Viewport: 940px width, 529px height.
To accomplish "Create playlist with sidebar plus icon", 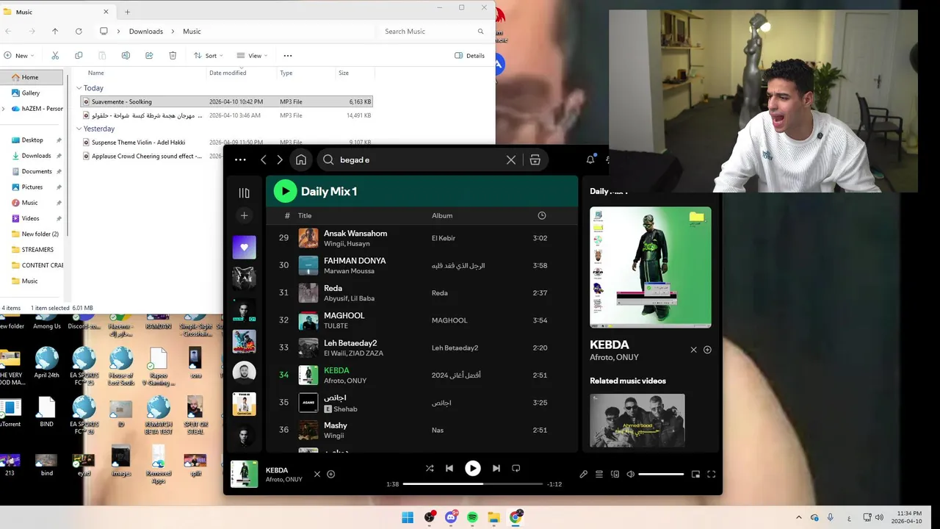I will 245,215.
